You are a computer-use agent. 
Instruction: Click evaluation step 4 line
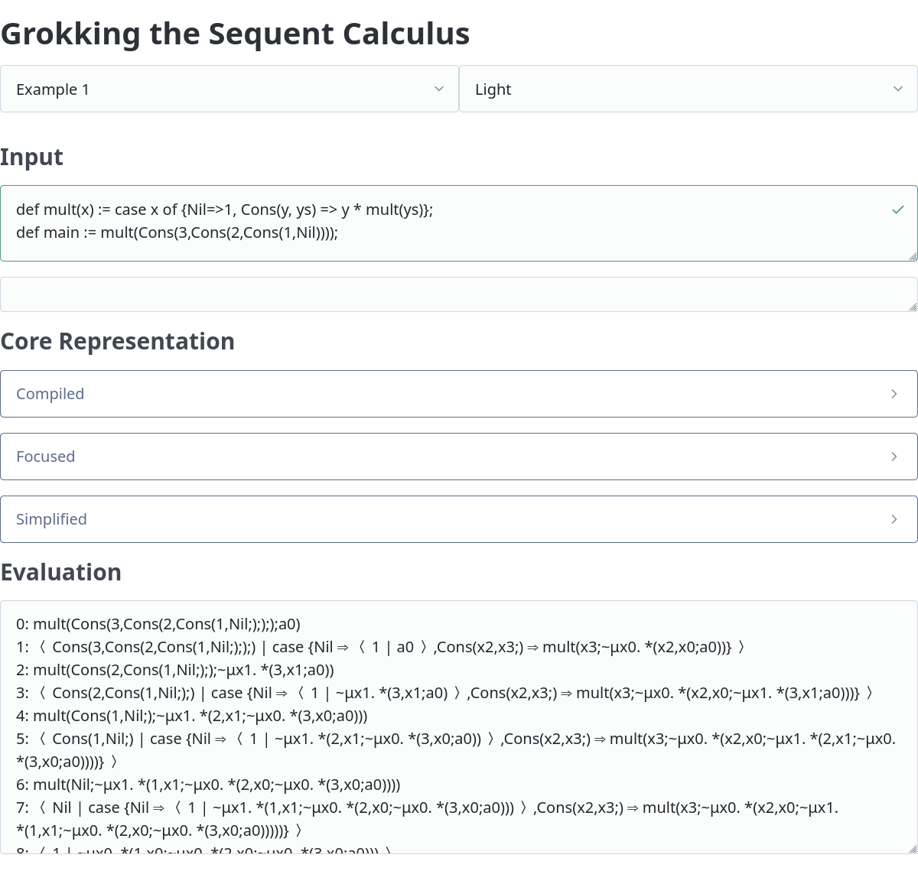191,716
